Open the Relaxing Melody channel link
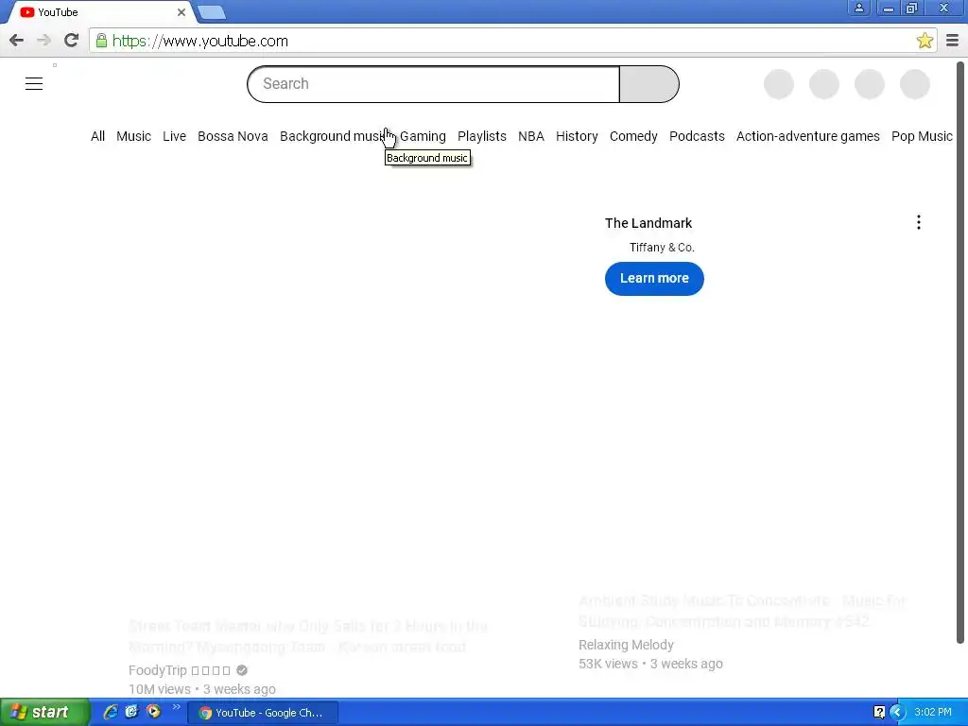This screenshot has width=968, height=726. click(x=626, y=645)
